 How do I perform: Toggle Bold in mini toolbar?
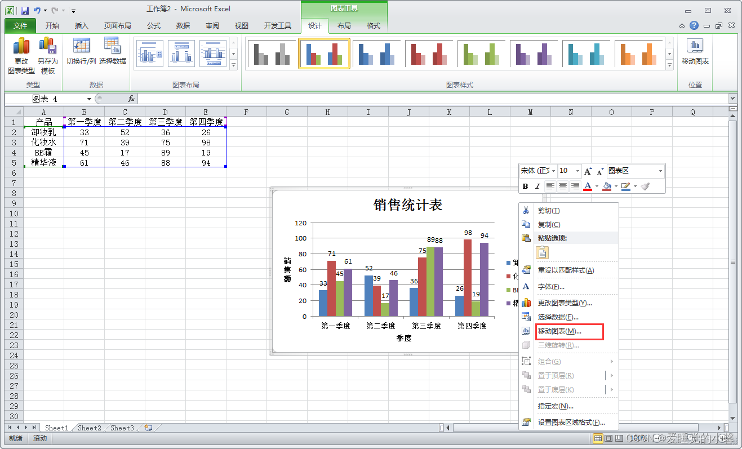click(x=526, y=186)
